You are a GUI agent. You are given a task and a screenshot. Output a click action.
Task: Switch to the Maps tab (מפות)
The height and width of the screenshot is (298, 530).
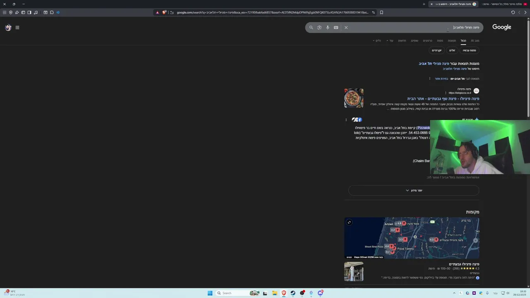click(x=440, y=41)
